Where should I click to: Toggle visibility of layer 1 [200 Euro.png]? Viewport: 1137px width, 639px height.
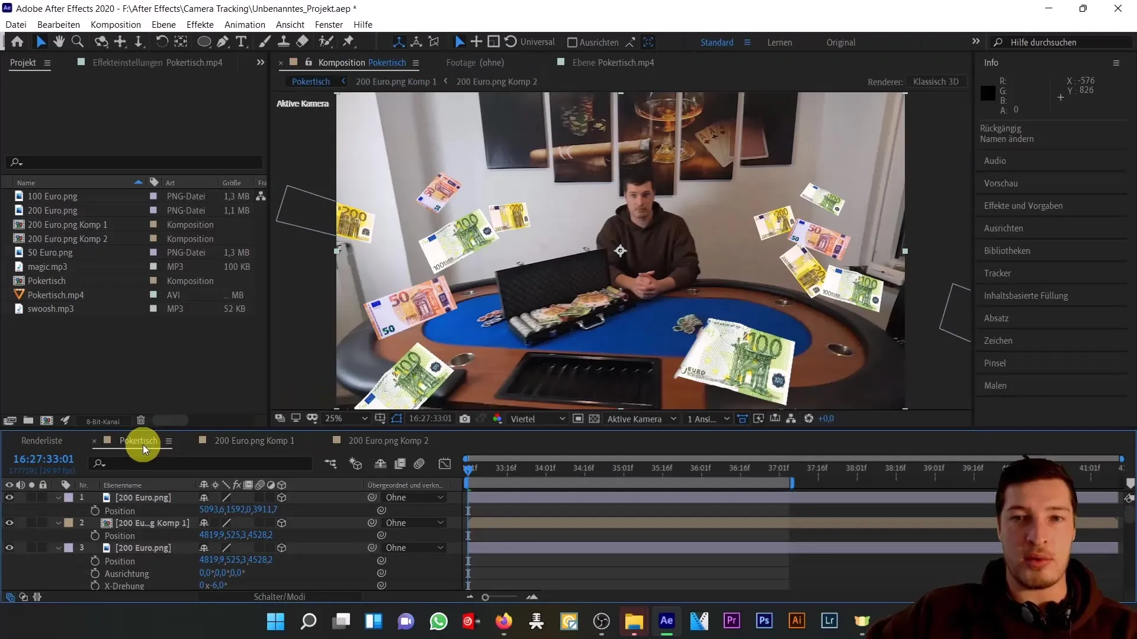click(9, 497)
